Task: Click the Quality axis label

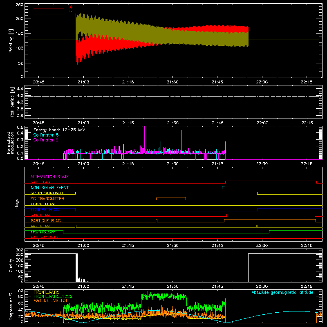Action: (11, 265)
